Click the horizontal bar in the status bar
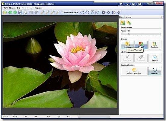This screenshot has height=121, width=166. click(x=94, y=117)
